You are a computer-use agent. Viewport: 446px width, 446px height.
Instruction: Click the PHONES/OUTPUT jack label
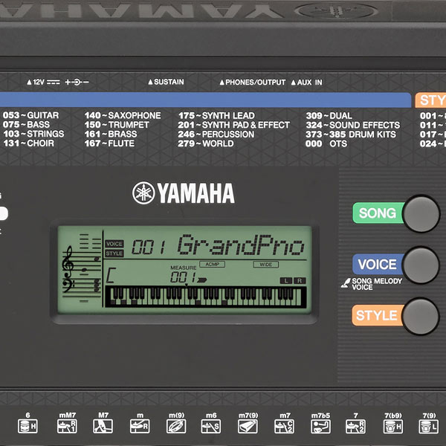(x=253, y=83)
